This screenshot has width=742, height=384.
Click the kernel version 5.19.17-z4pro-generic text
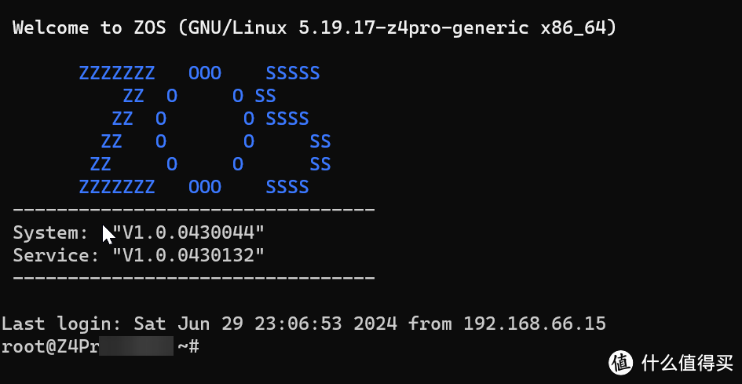click(413, 28)
